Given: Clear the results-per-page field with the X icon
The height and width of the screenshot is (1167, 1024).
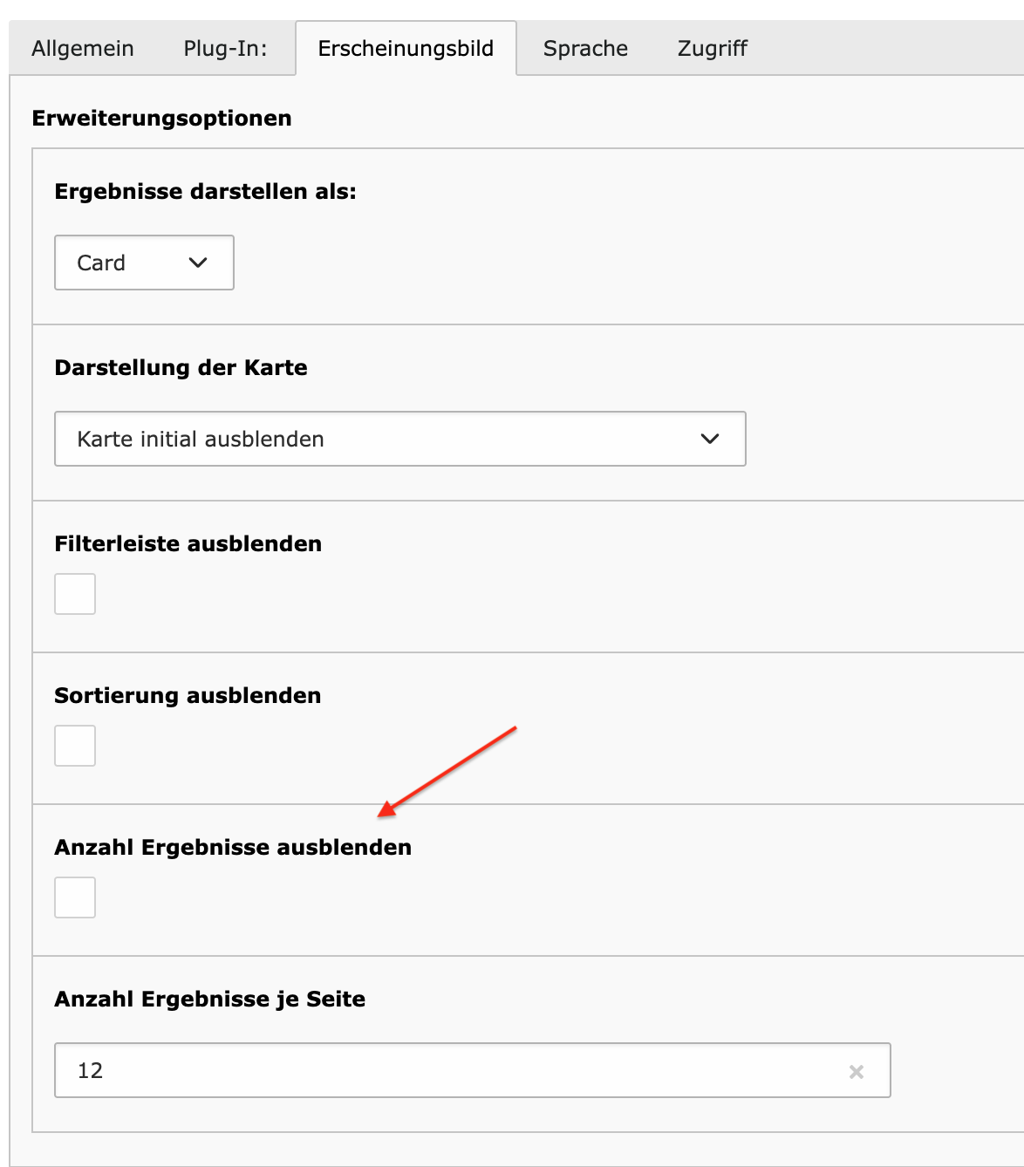Looking at the screenshot, I should click(857, 1072).
